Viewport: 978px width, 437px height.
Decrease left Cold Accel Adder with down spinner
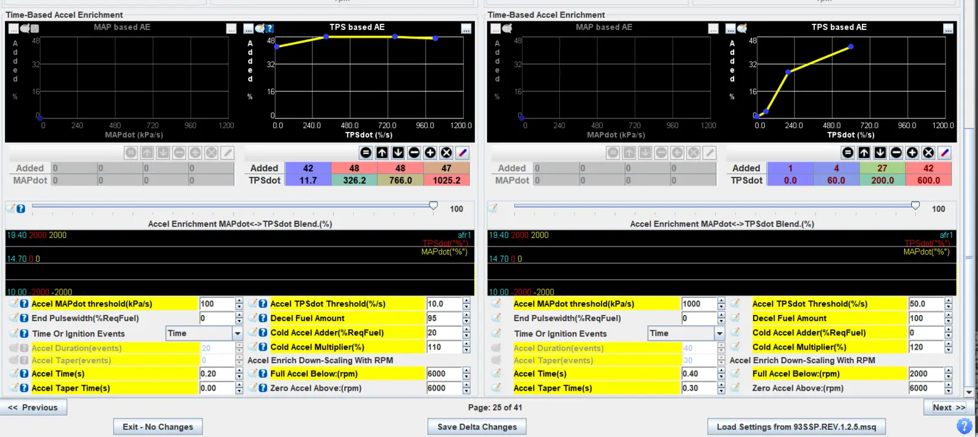pyautogui.click(x=466, y=336)
